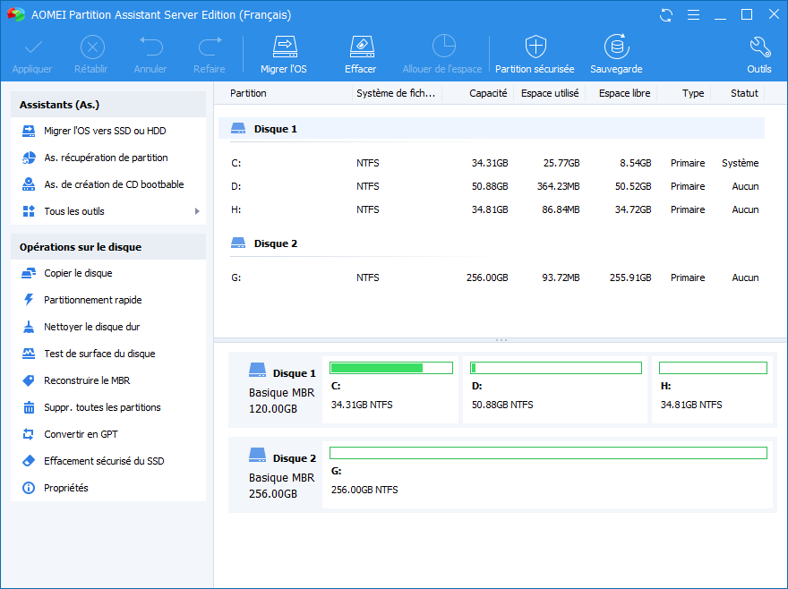This screenshot has height=589, width=788.
Task: Click the refresh icon in title bar
Action: coord(665,15)
